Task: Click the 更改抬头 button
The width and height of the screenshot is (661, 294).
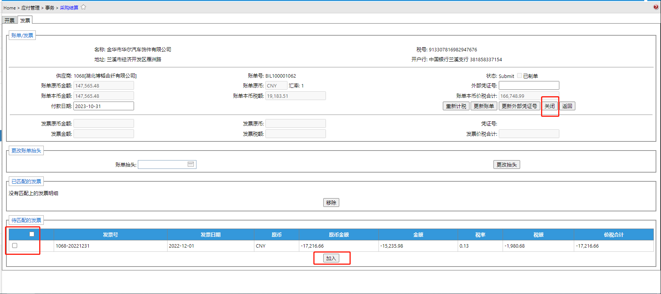Action: 506,165
